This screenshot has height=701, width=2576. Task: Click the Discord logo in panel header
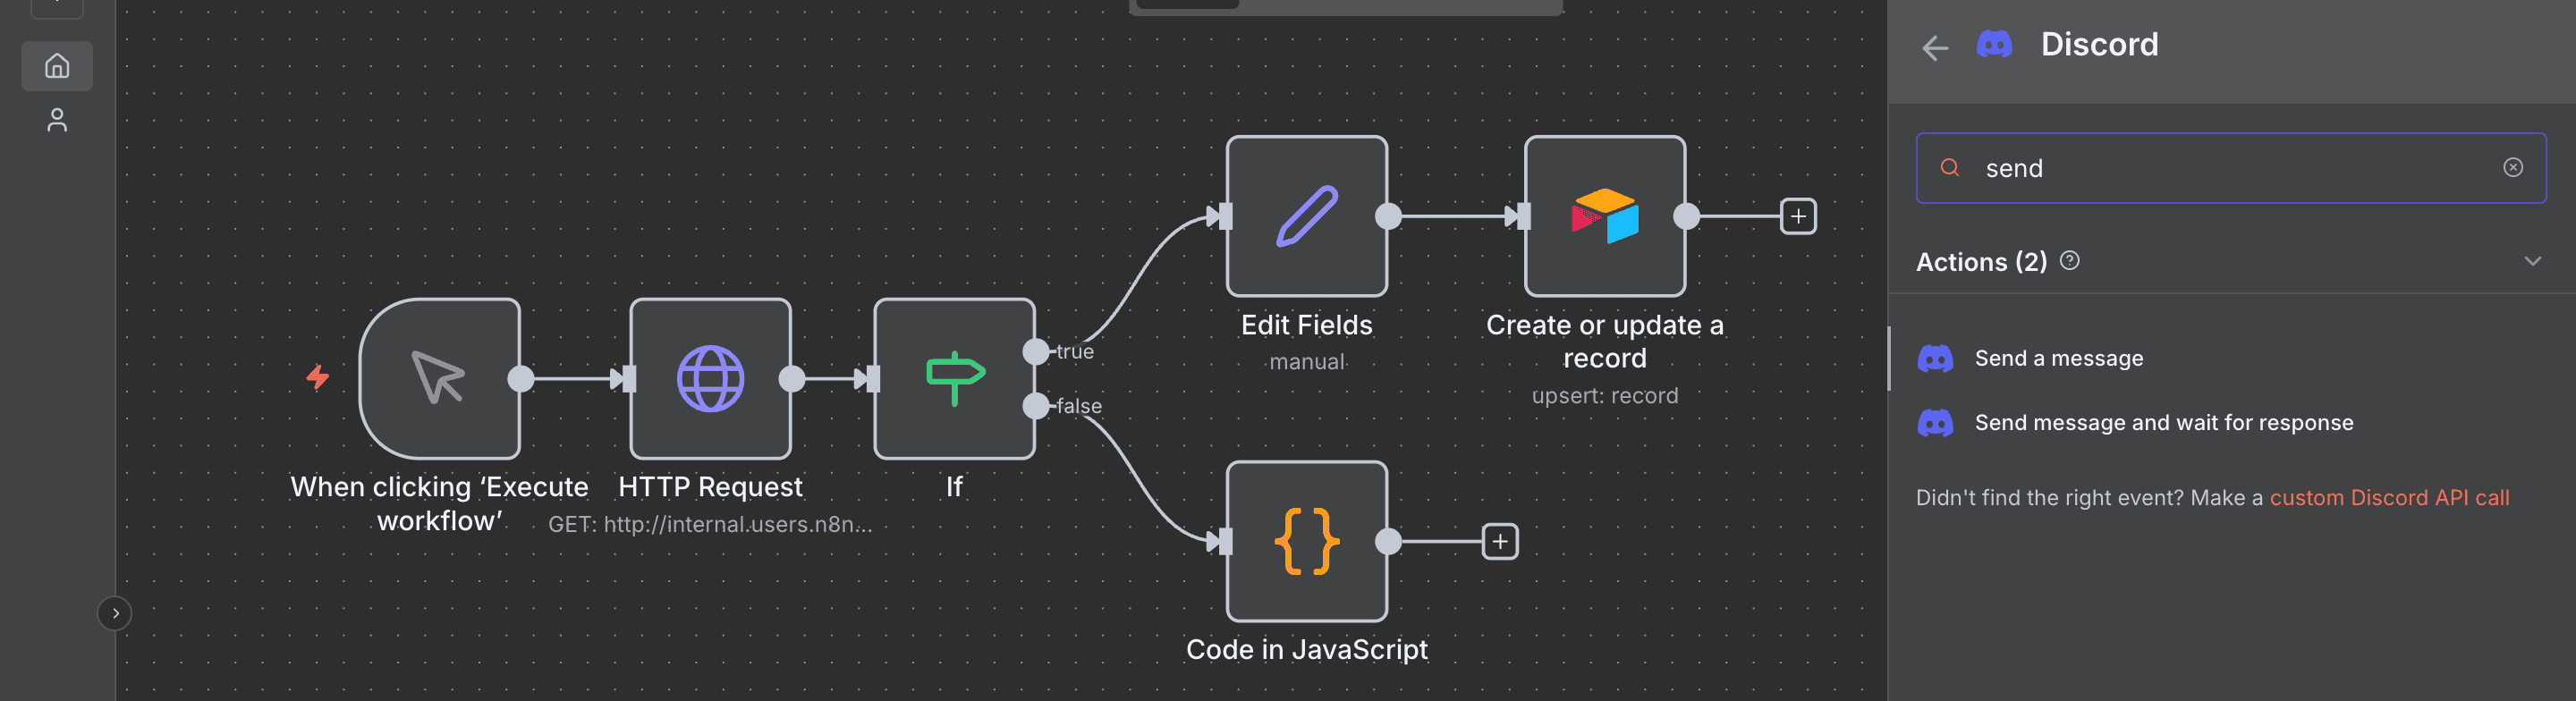(x=1994, y=44)
